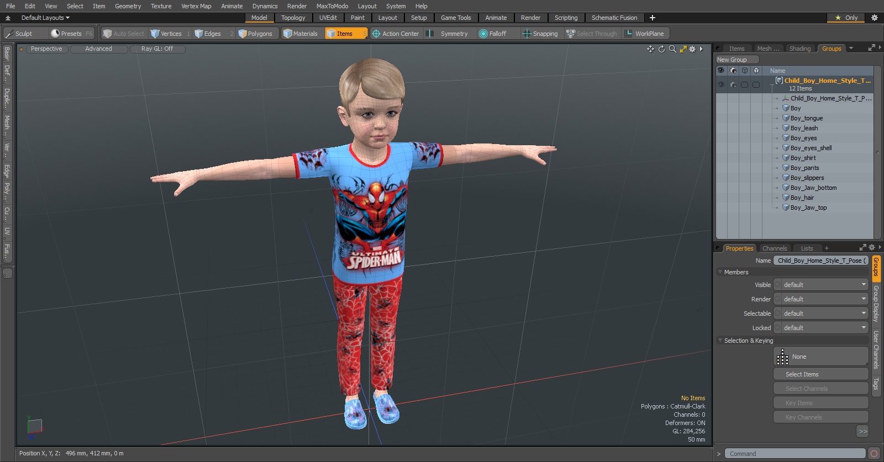
Task: Click the None selection set button
Action: (820, 357)
